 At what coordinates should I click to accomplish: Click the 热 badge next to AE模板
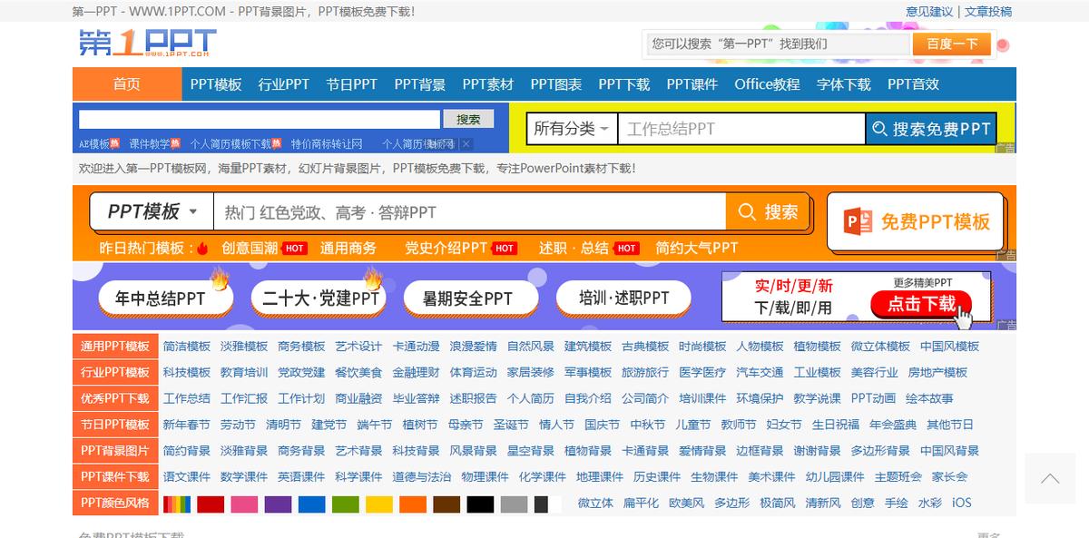coord(114,142)
